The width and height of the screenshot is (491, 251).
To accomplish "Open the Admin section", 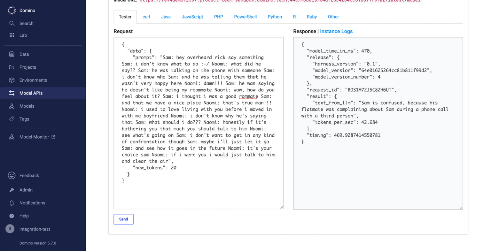I will (x=26, y=190).
